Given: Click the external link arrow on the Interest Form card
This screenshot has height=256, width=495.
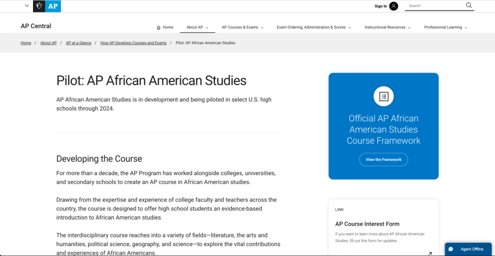Looking at the screenshot, I should [x=430, y=253].
